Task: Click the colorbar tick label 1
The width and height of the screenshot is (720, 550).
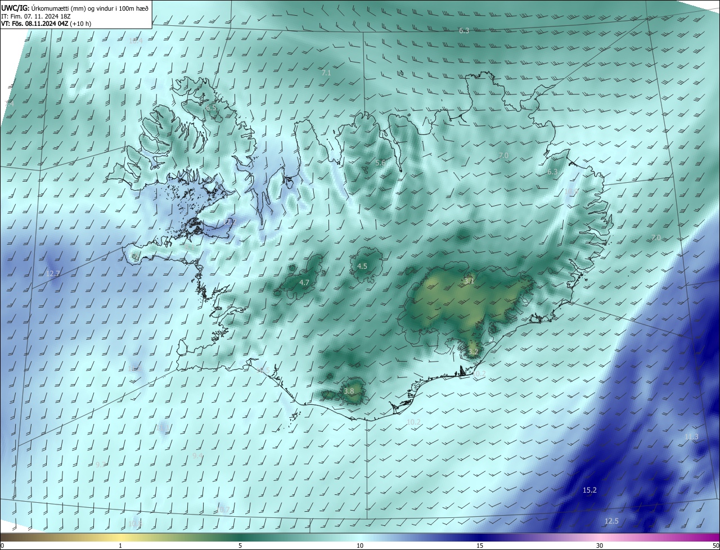Action: coord(120,546)
